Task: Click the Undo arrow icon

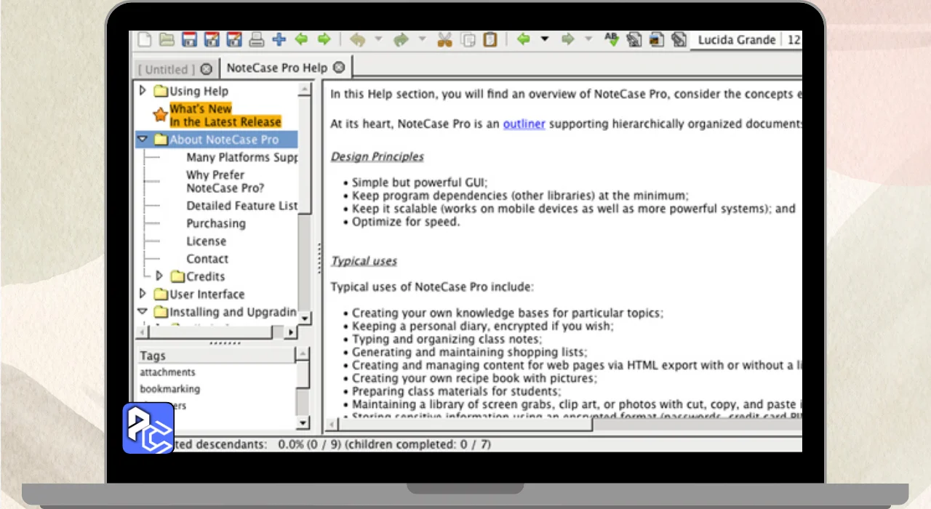Action: pos(357,40)
